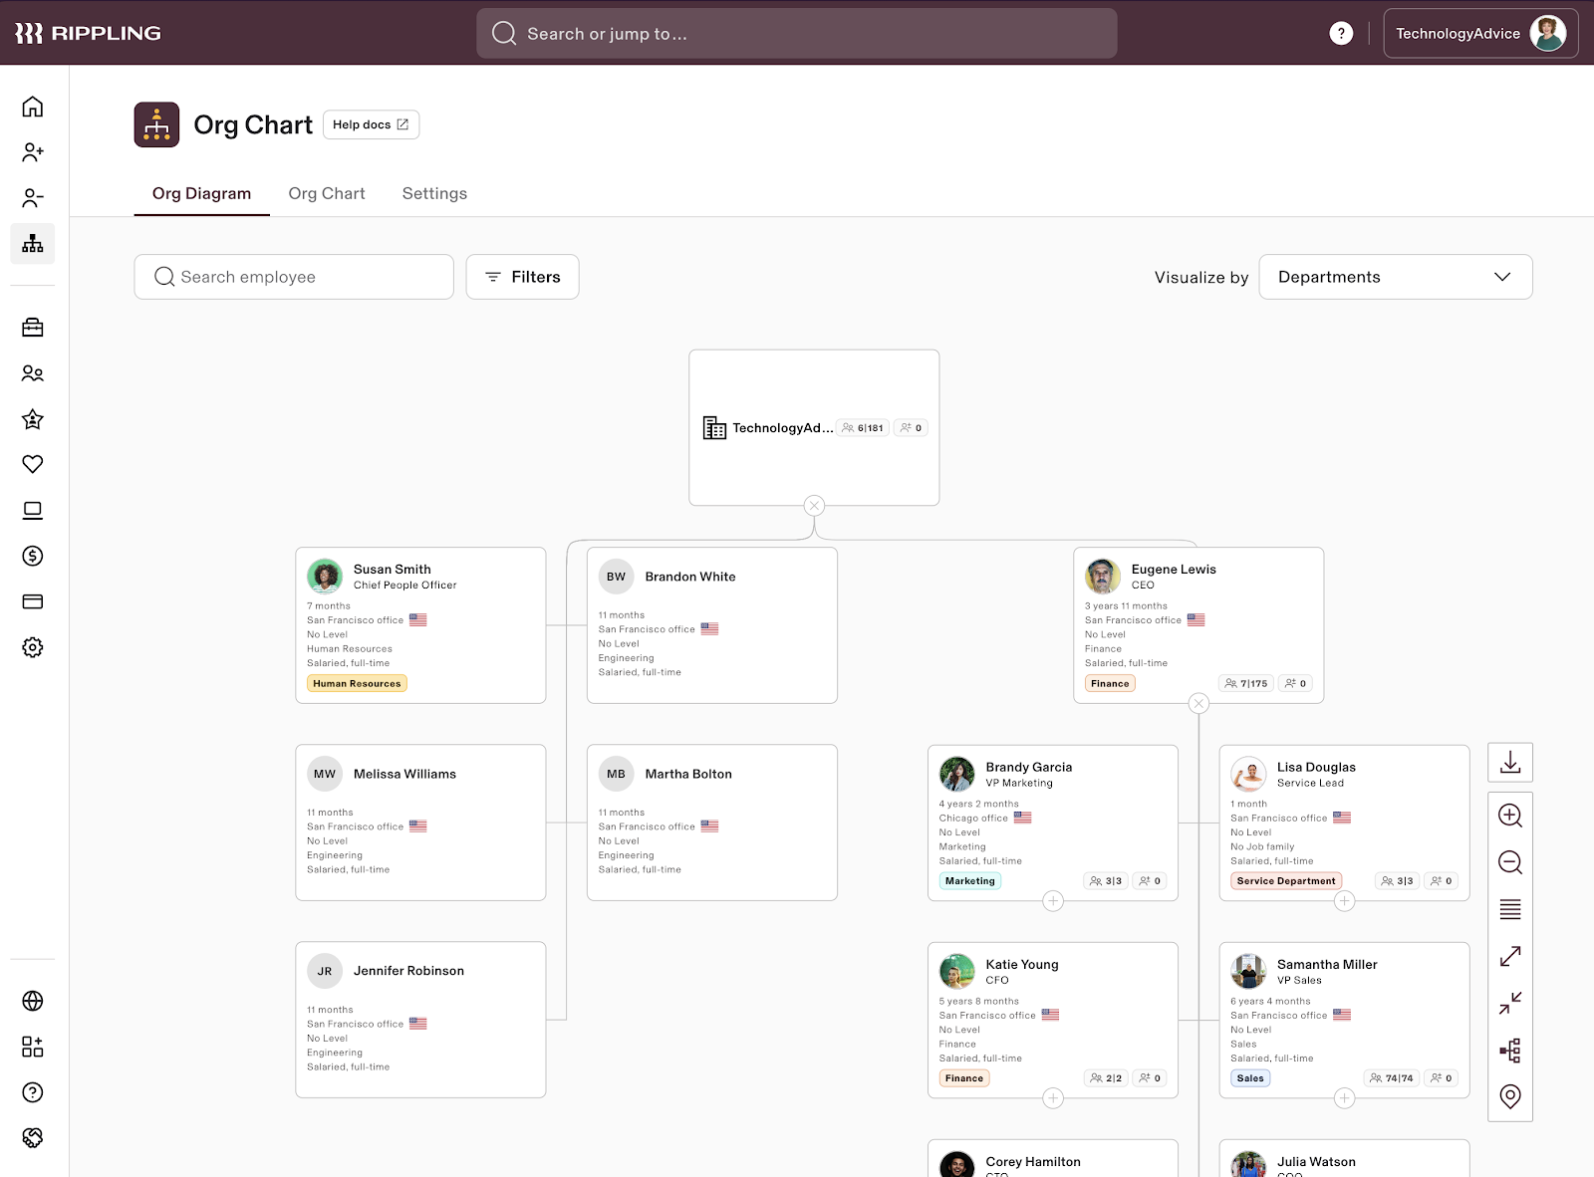Expand Lisa Douglas's reports
The height and width of the screenshot is (1177, 1594).
1344,901
